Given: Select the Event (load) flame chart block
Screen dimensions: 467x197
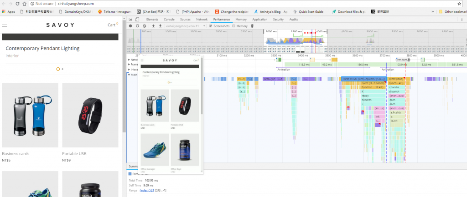Looking at the screenshot, I should click(397, 79).
